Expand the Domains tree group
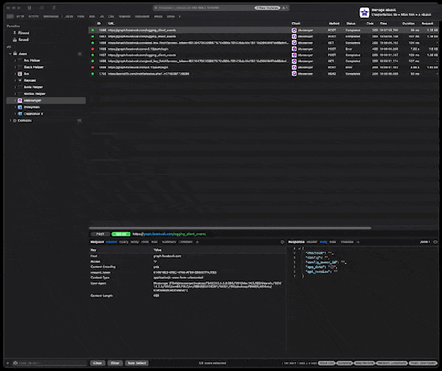 click(x=10, y=121)
